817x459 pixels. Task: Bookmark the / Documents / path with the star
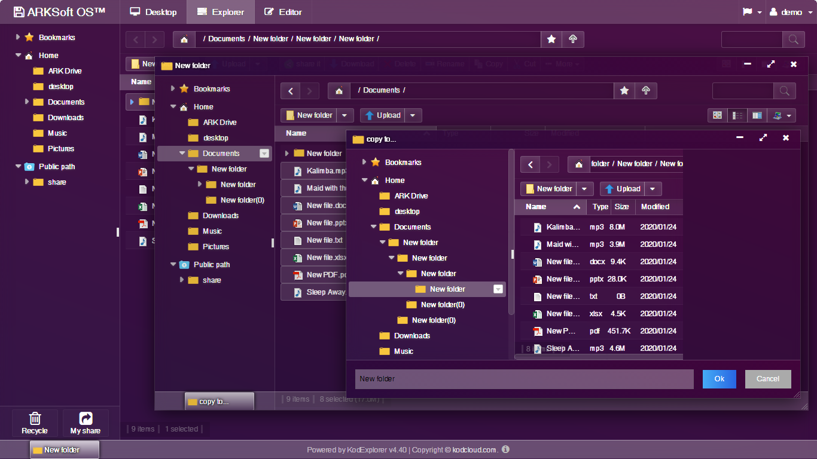point(624,91)
